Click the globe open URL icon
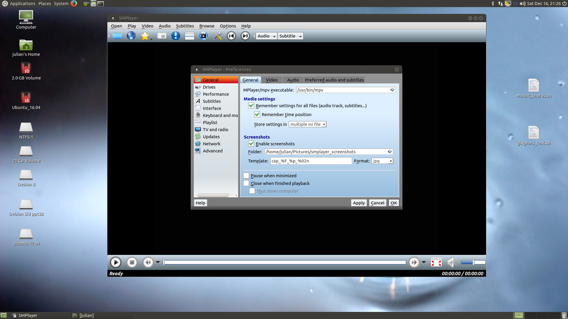The height and width of the screenshot is (319, 568). [x=131, y=36]
